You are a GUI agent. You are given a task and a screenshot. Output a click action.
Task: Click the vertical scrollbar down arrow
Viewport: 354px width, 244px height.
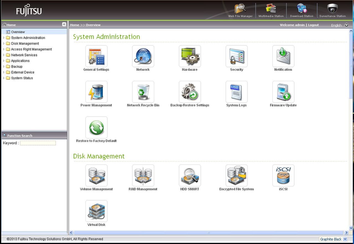352,228
